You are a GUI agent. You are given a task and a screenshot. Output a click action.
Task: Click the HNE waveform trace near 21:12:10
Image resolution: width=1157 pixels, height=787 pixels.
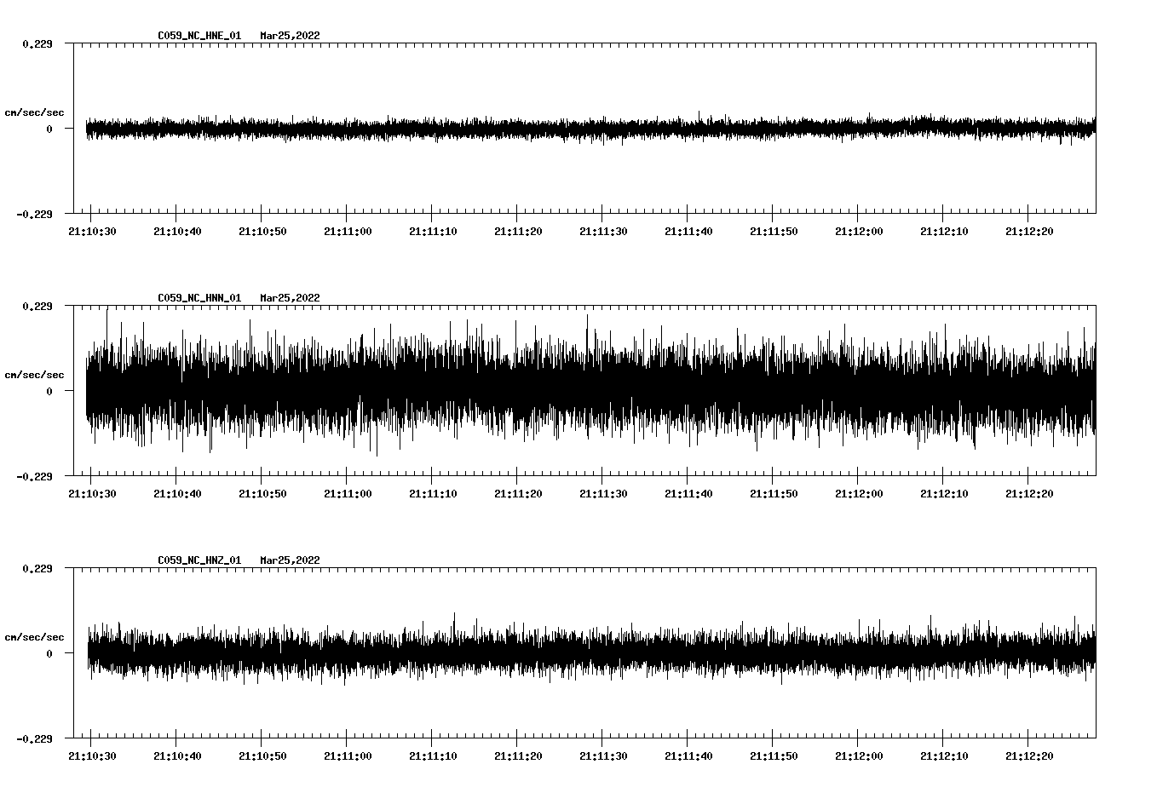[943, 128]
